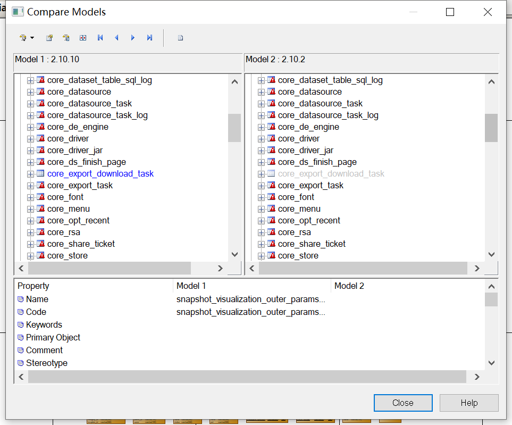The width and height of the screenshot is (512, 425).
Task: Open the dropdown arrow next to comparison options
Action: (33, 38)
